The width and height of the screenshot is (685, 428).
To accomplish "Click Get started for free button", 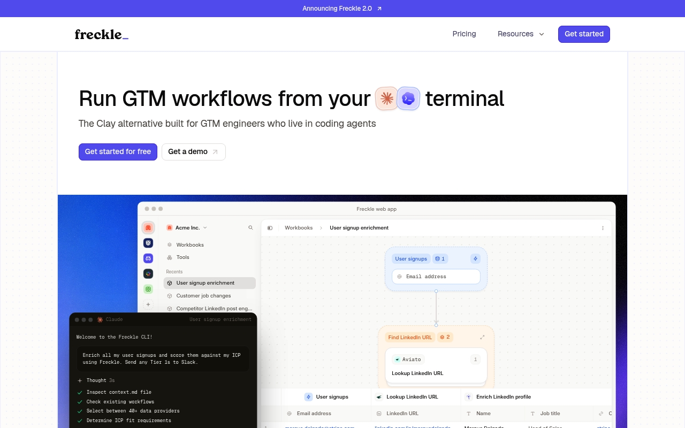I will (118, 152).
